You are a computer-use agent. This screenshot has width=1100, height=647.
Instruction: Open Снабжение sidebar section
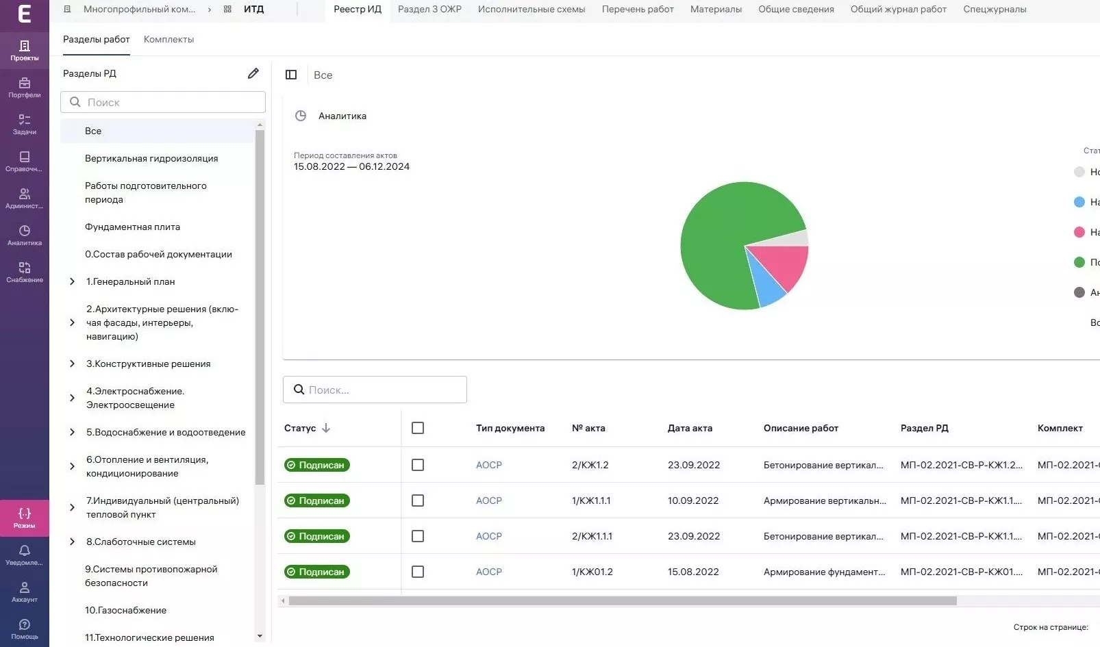(x=25, y=272)
